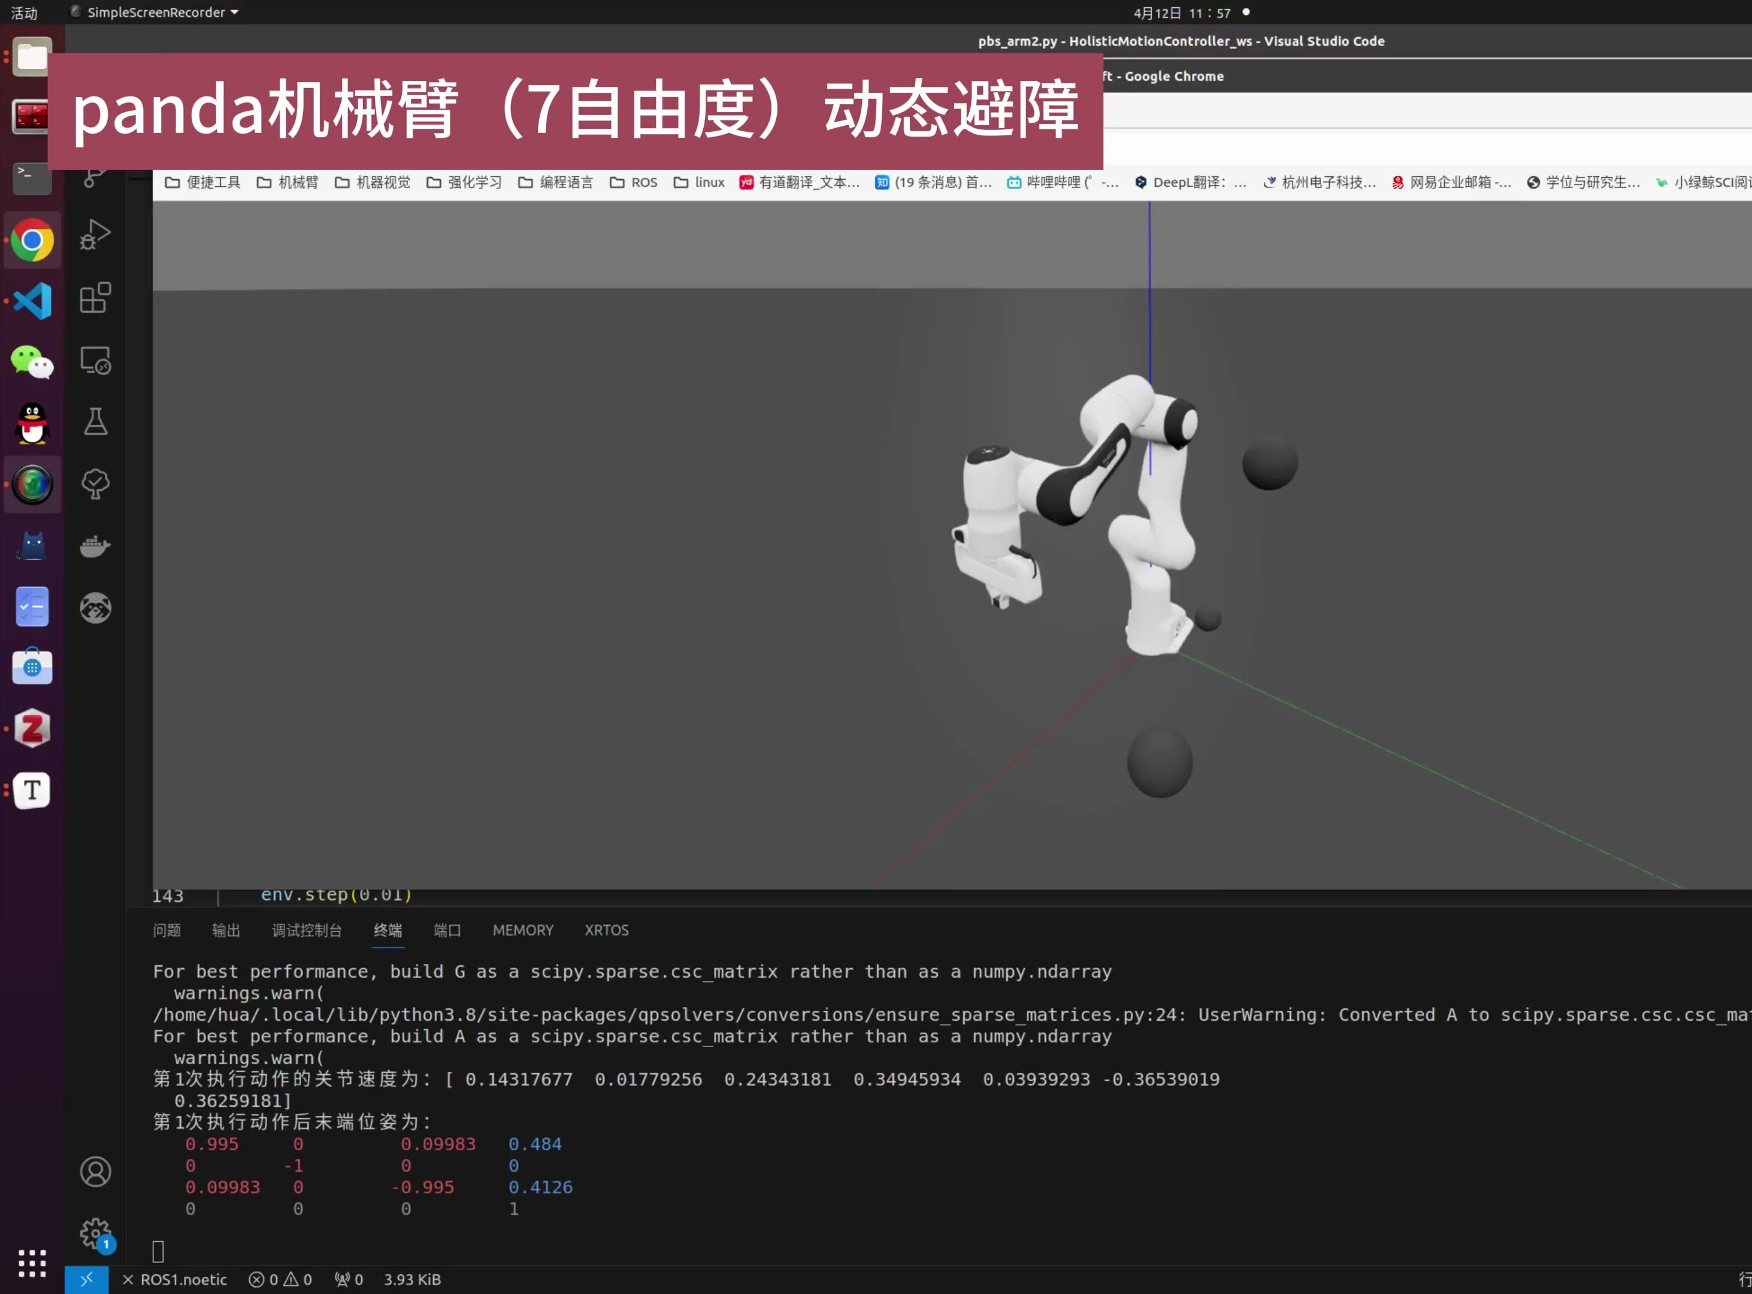Open the 知乎 (19 条消息) bookmark
Screen dimensions: 1752x1294
934,183
